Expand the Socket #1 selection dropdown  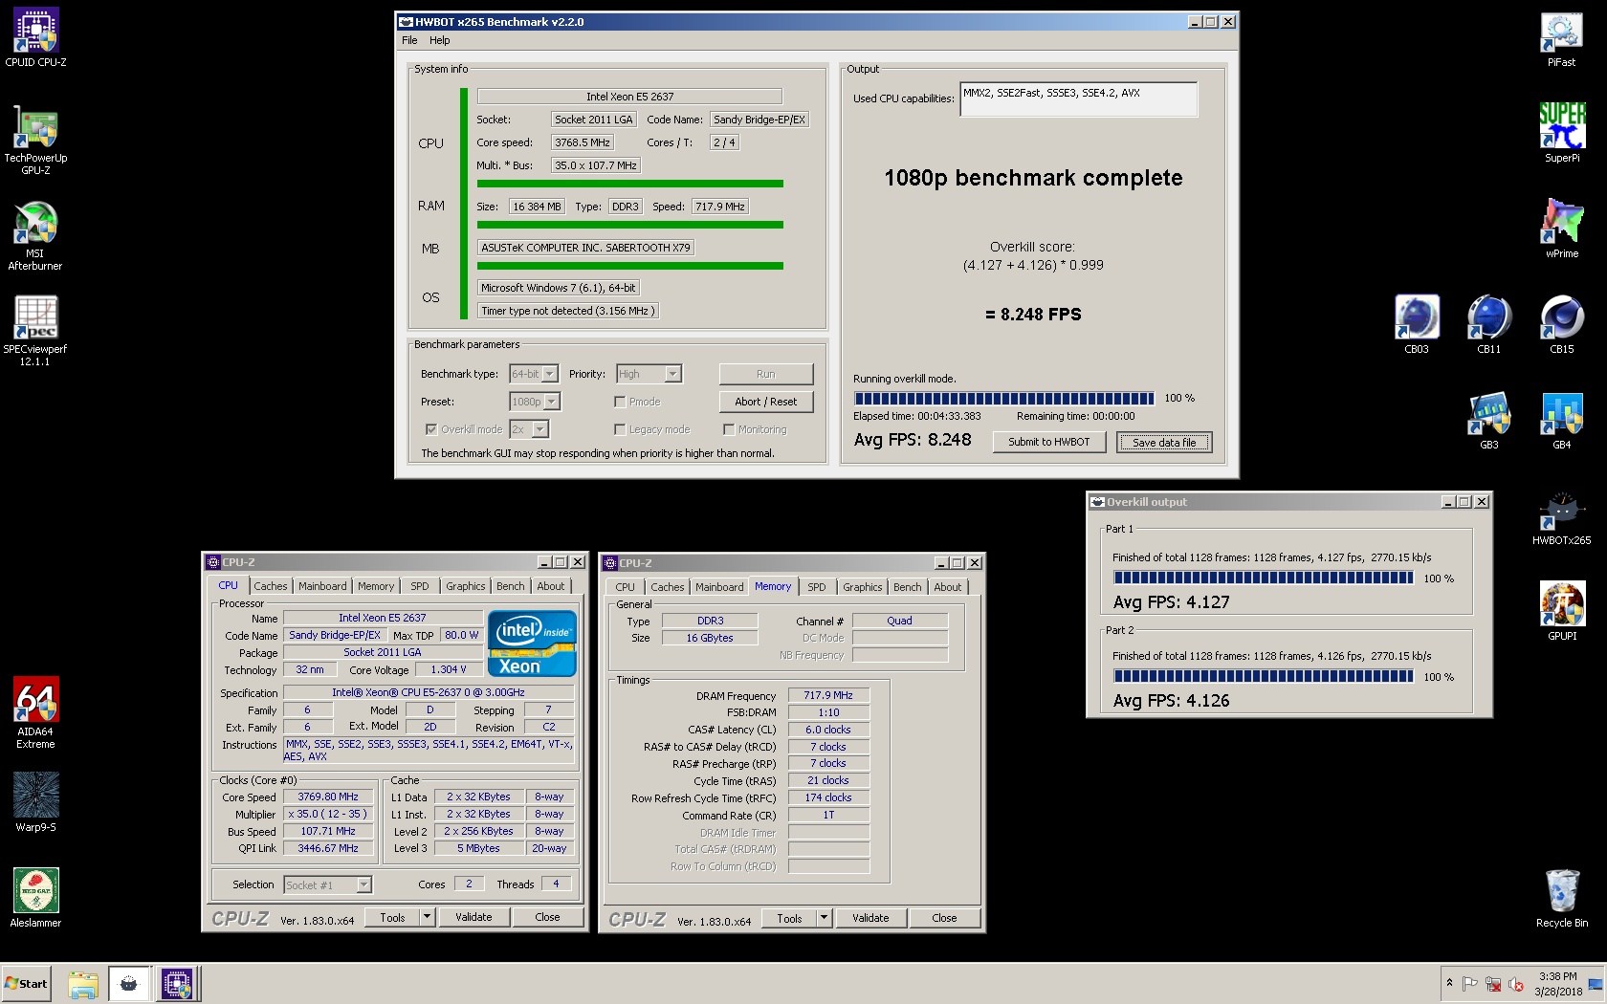tap(363, 884)
